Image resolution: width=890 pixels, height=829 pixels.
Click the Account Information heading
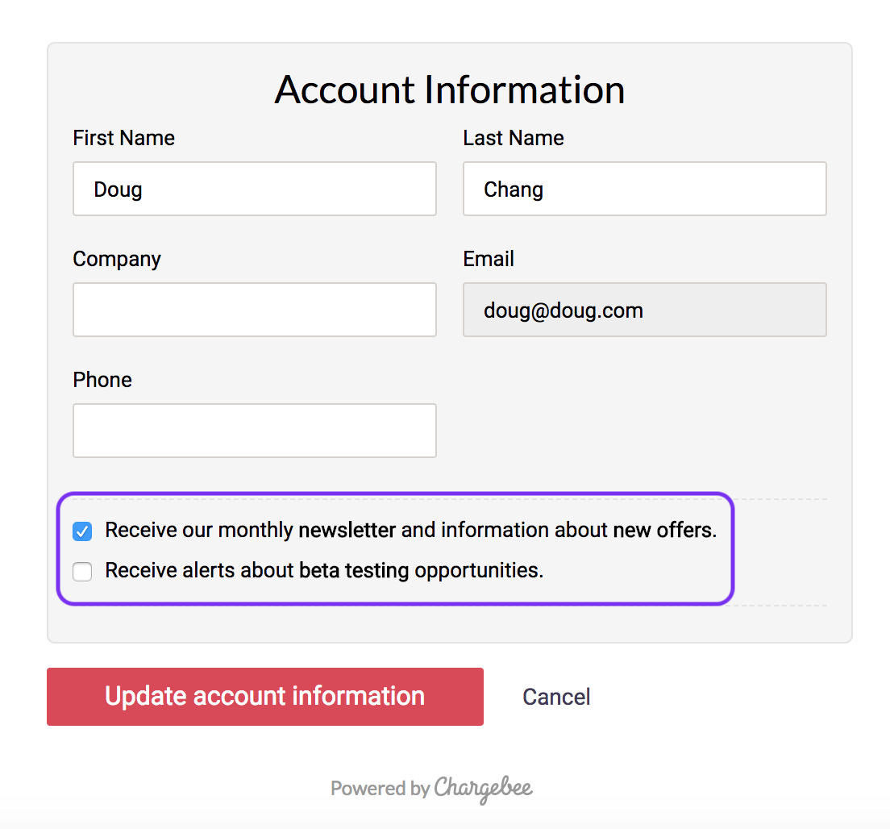point(450,90)
